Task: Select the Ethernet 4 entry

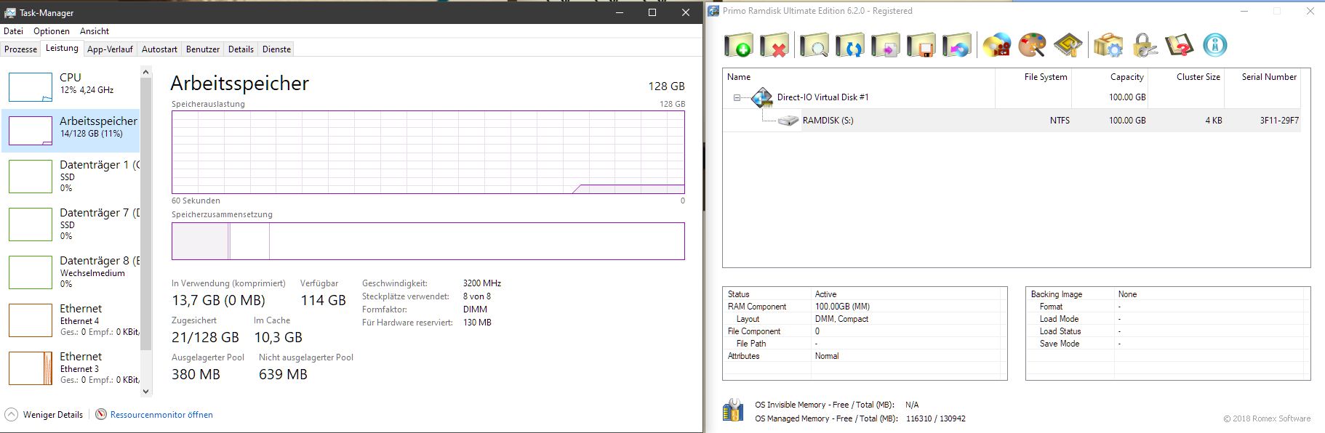Action: [x=71, y=320]
